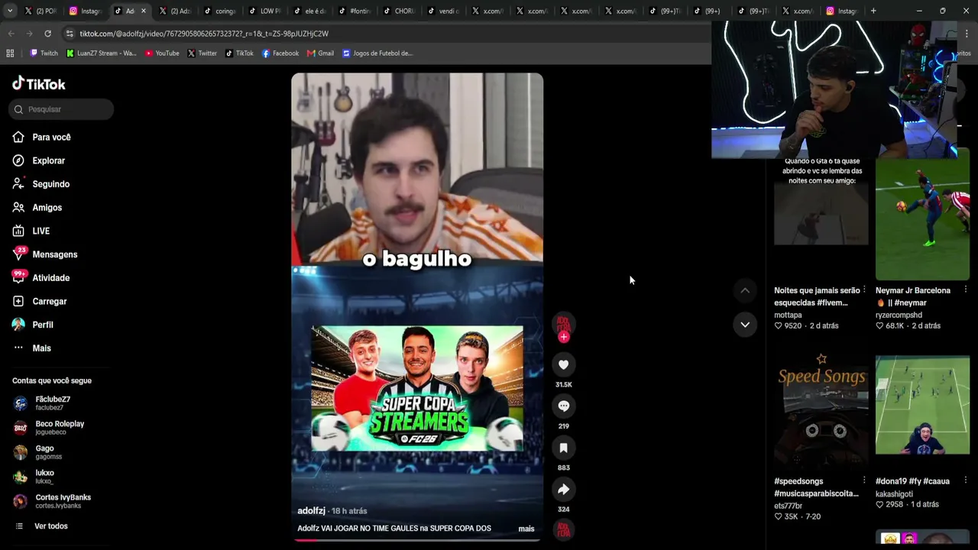Open the sound disc icon

point(563,529)
